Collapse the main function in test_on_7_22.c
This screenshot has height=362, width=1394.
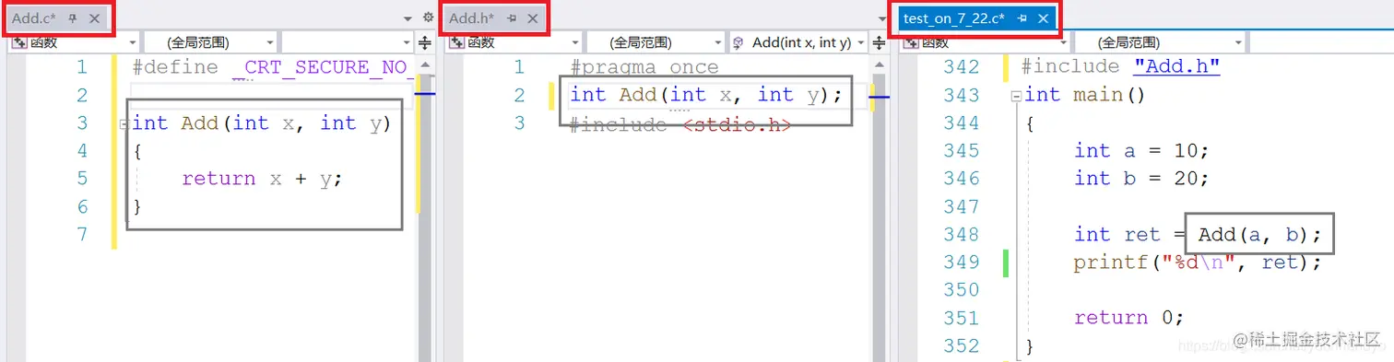[1016, 95]
